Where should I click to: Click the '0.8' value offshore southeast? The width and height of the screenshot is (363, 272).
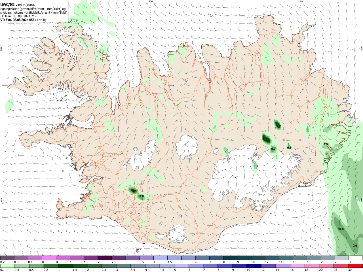(x=341, y=229)
